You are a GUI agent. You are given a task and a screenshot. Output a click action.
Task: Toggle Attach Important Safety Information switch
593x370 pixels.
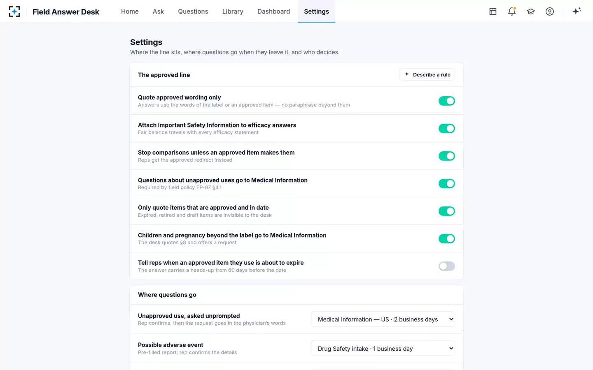[x=447, y=129]
